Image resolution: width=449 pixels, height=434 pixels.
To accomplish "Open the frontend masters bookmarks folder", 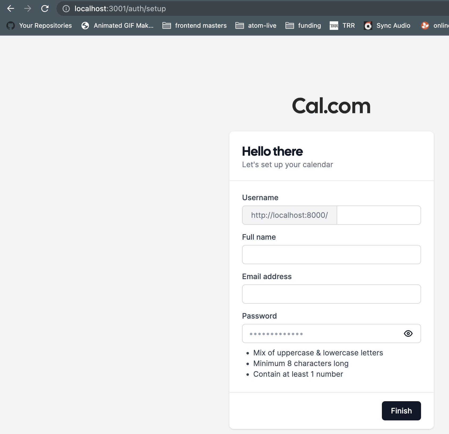I will tap(167, 25).
